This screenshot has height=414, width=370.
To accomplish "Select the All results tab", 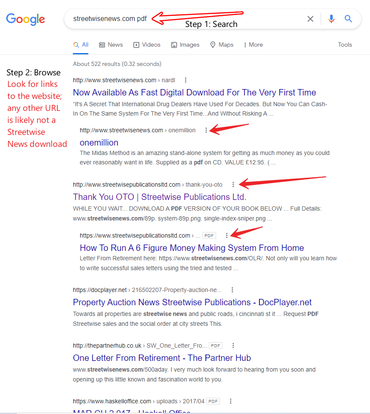I will tap(81, 45).
